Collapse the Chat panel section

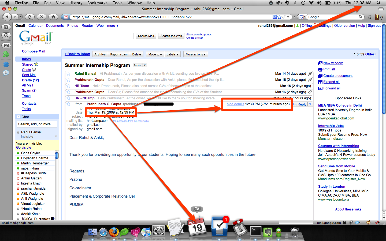[x=18, y=117]
